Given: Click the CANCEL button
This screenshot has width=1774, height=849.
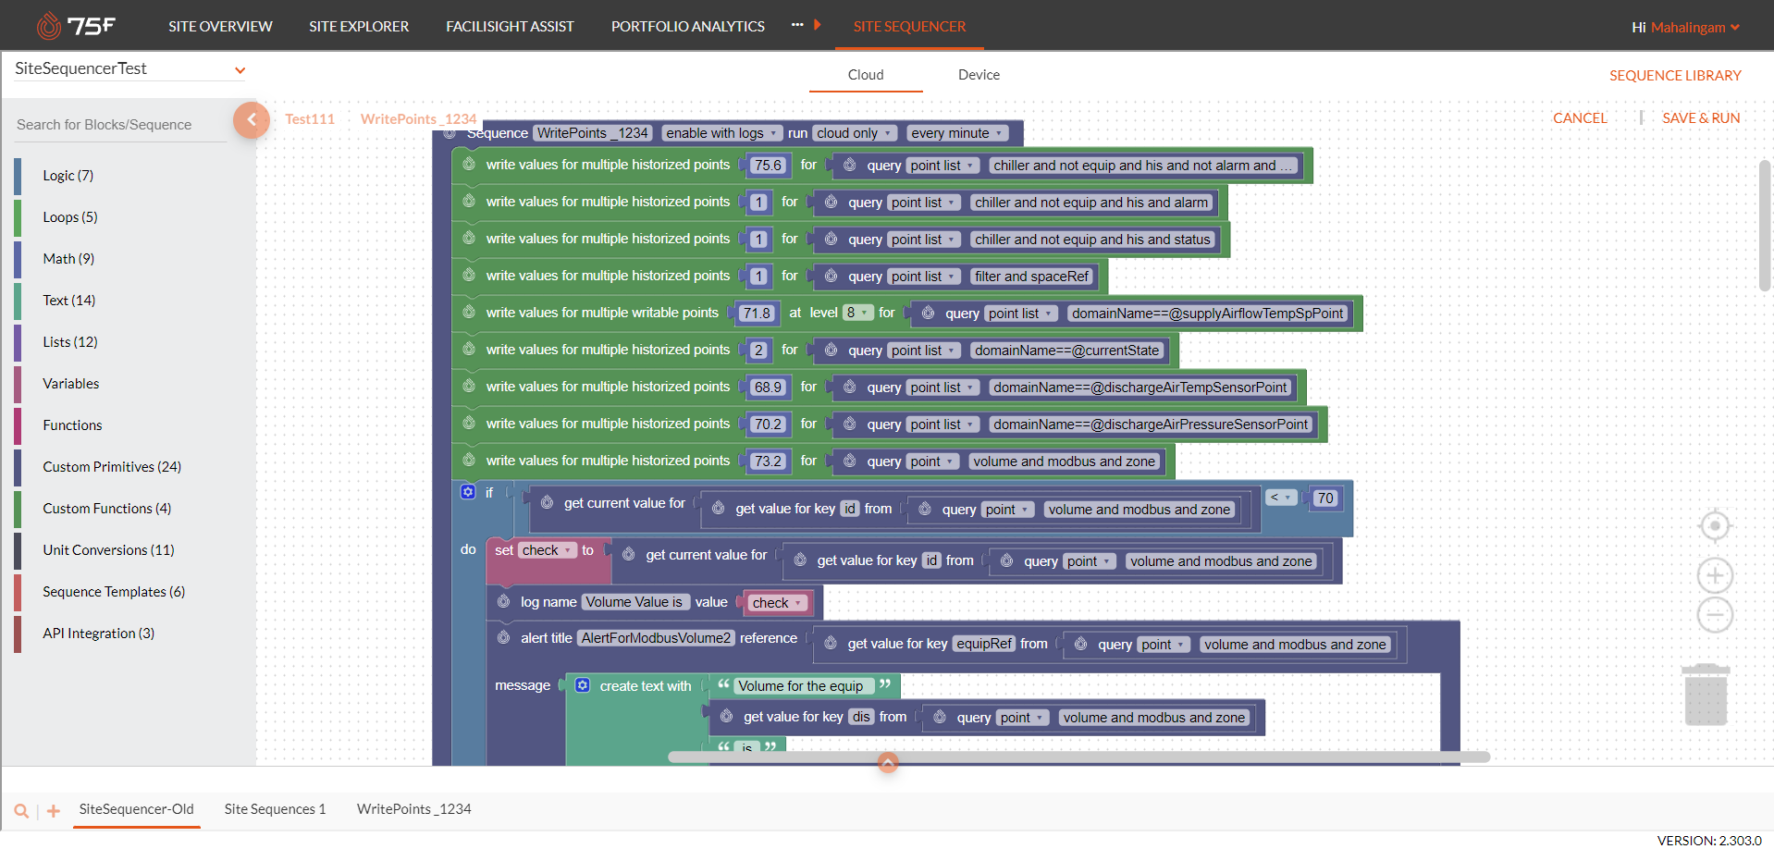Looking at the screenshot, I should [1580, 118].
